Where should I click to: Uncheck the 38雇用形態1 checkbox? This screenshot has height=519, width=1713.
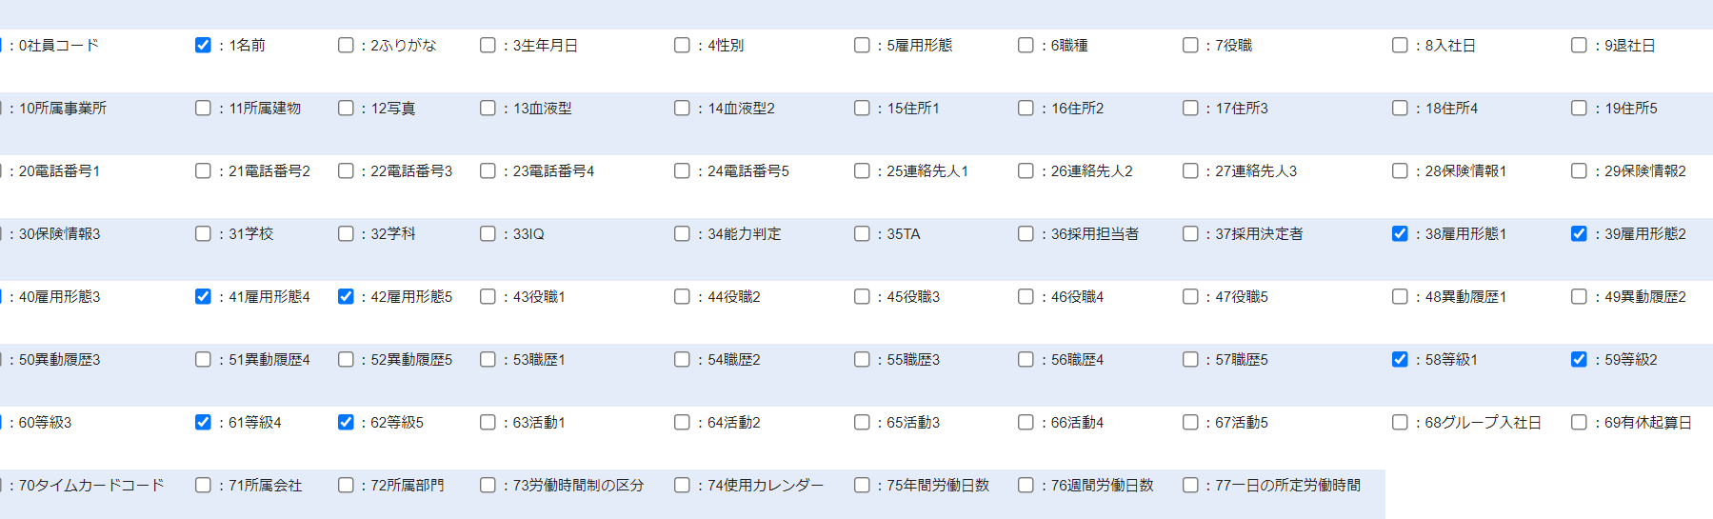pyautogui.click(x=1400, y=233)
